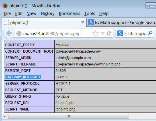Open the Tools menu
The image size is (156, 121).
[x=90, y=13]
